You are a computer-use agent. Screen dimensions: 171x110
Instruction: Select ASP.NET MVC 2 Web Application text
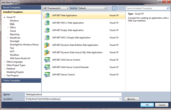(68, 23)
